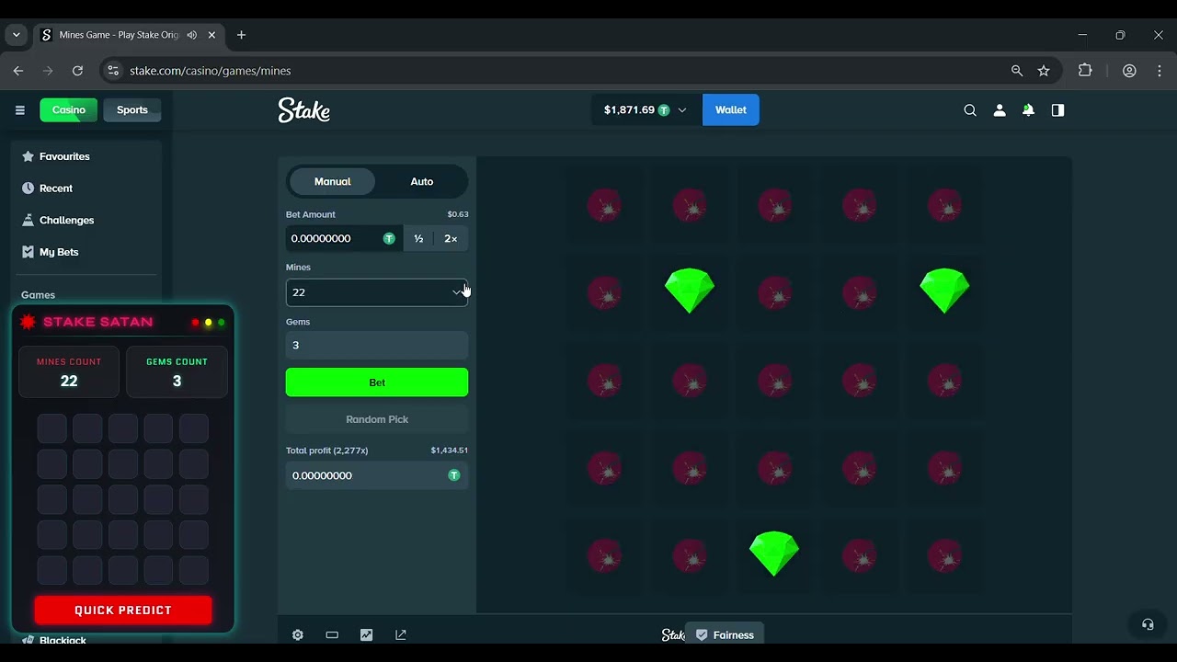Image resolution: width=1177 pixels, height=662 pixels.
Task: Click the Recent clock icon in sidebar
Action: pos(28,188)
